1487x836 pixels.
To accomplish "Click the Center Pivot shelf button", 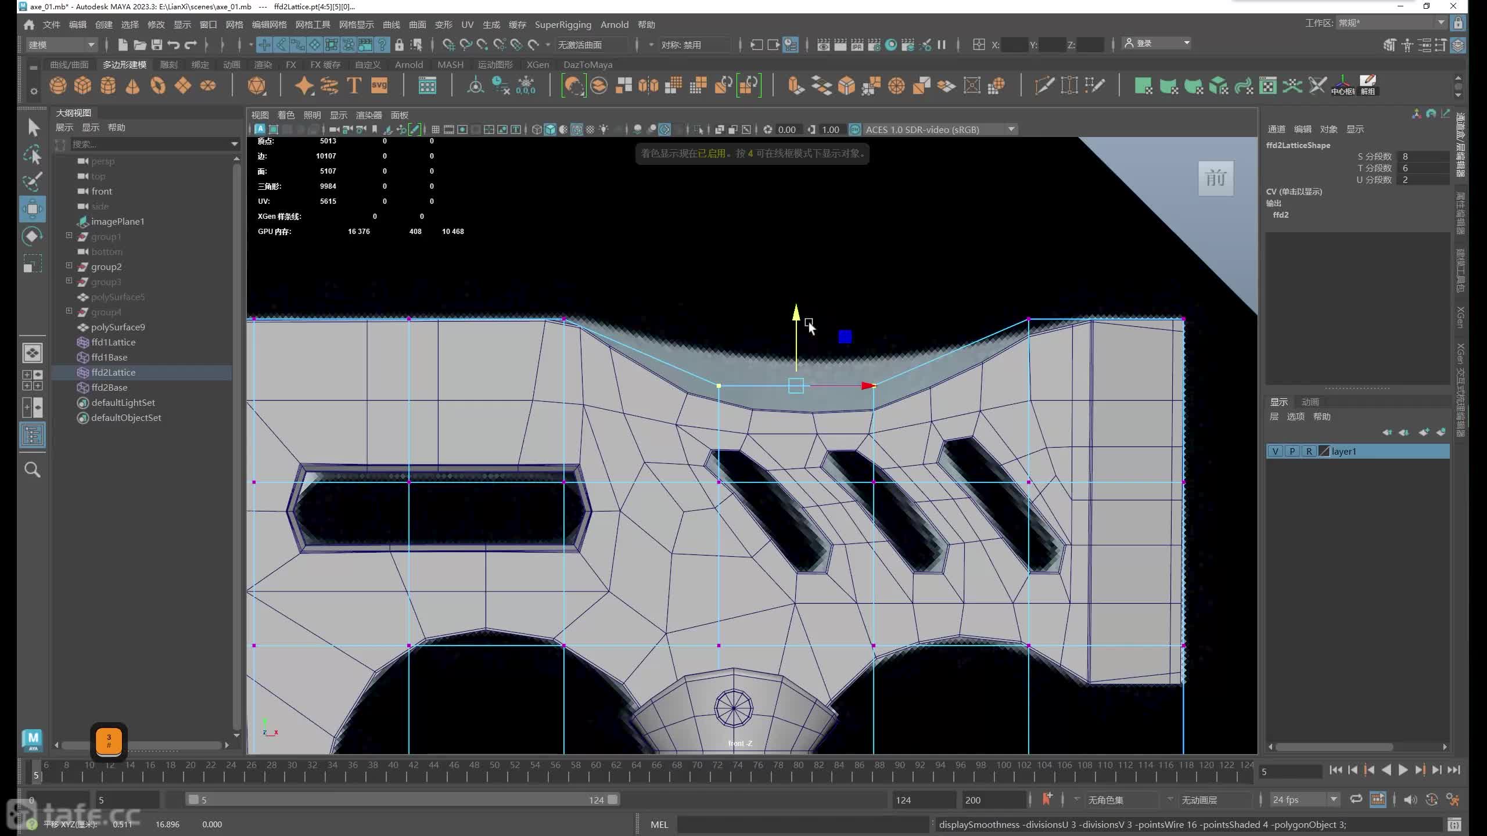I will point(1343,86).
